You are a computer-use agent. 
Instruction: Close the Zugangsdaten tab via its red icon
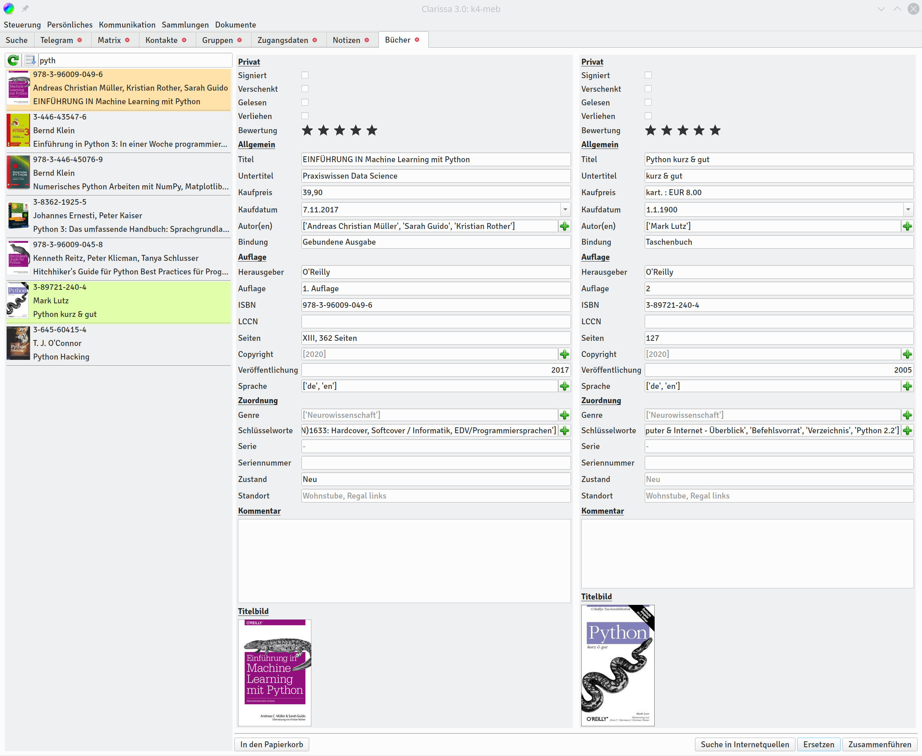coord(315,40)
